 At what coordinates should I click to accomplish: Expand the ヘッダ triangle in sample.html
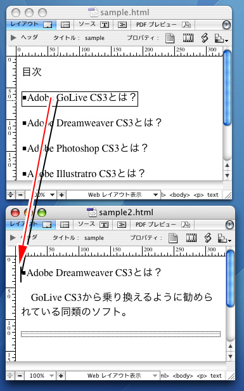click(x=13, y=37)
